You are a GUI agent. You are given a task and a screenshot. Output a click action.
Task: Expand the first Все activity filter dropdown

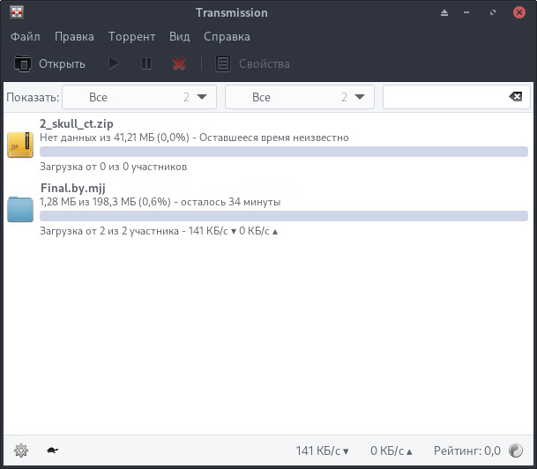point(139,97)
